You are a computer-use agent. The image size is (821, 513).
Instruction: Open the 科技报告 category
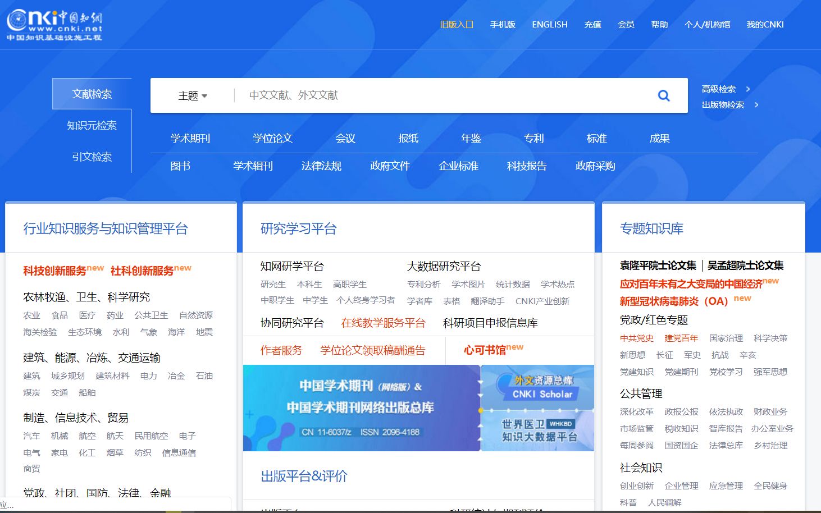click(x=527, y=166)
